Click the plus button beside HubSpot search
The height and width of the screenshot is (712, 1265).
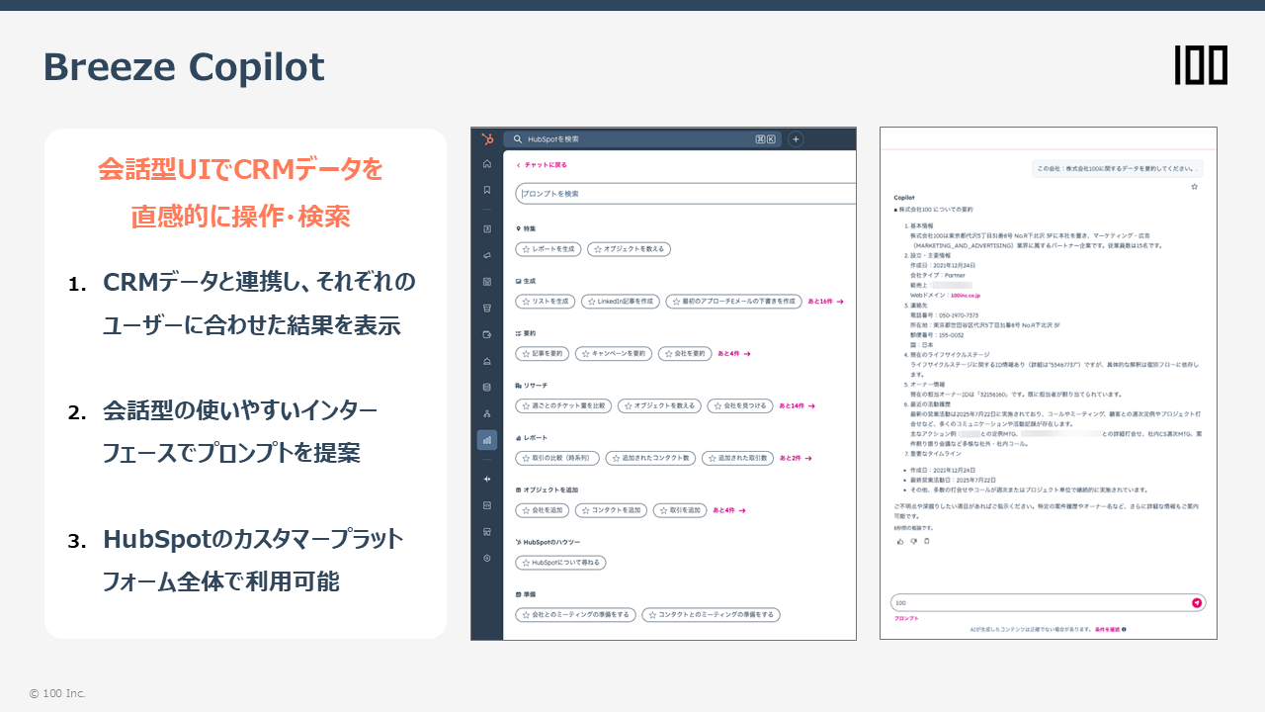click(x=796, y=139)
